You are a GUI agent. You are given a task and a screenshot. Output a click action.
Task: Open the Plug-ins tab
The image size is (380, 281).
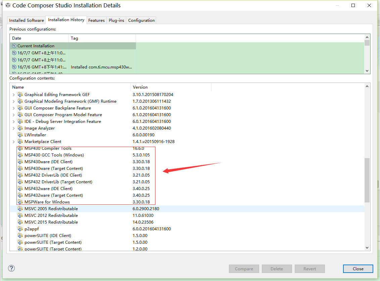tap(116, 20)
